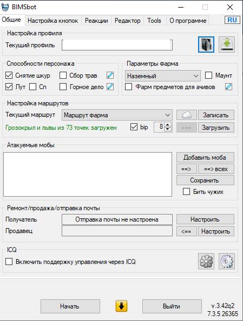Open the Настройка кнопок tab

click(53, 21)
